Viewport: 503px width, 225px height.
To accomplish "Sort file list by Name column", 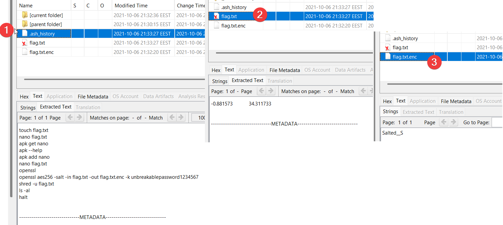I will point(26,6).
